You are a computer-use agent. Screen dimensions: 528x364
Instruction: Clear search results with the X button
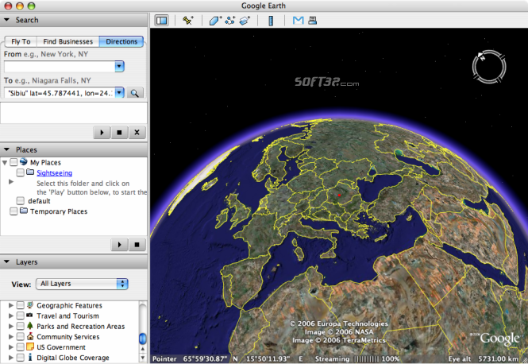tap(137, 133)
